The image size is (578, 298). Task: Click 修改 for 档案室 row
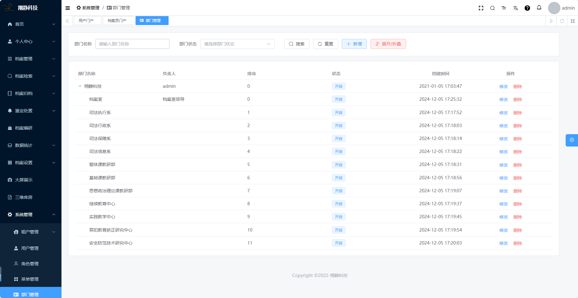coord(504,100)
